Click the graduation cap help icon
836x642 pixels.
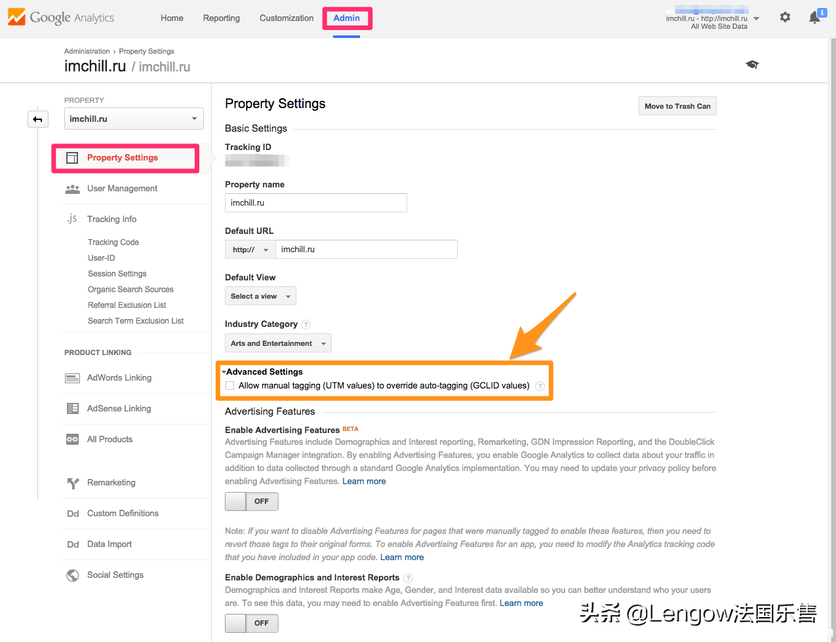(752, 64)
